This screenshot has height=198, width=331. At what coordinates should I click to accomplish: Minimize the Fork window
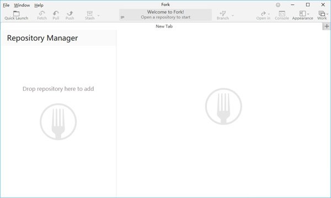(x=292, y=4)
